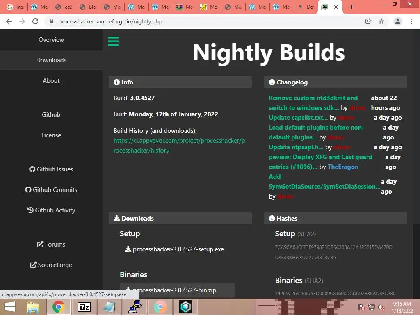Open the Chrome profile avatar icon

(398, 21)
